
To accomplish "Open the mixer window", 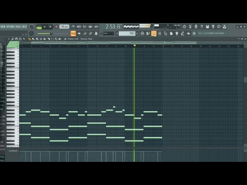I will (159, 34).
